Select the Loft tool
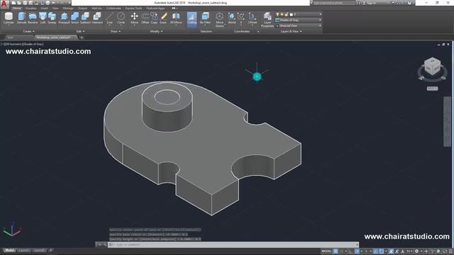 (x=43, y=18)
